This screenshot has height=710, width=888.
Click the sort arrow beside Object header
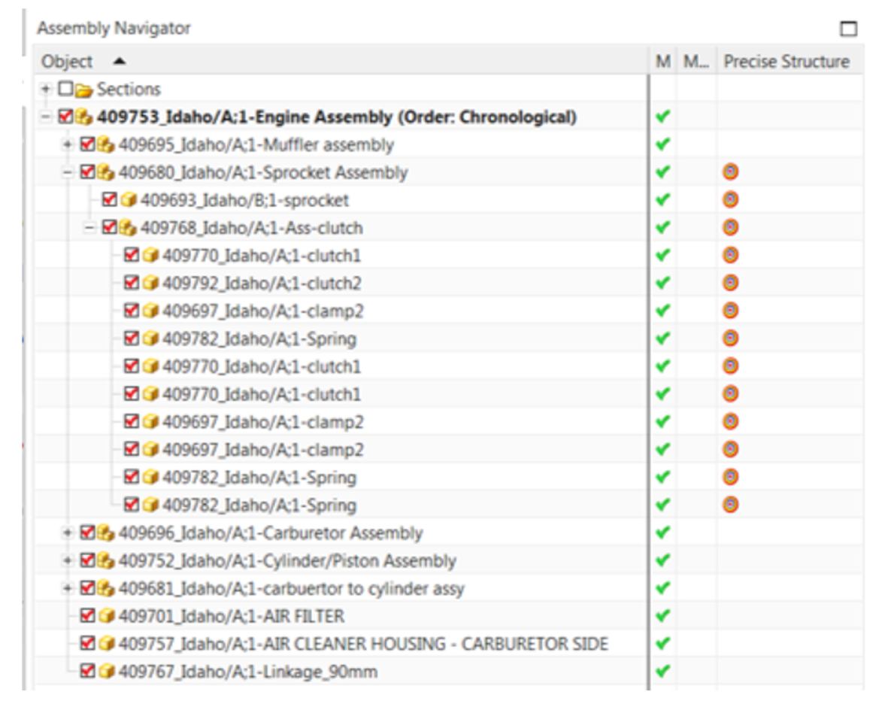tap(120, 61)
